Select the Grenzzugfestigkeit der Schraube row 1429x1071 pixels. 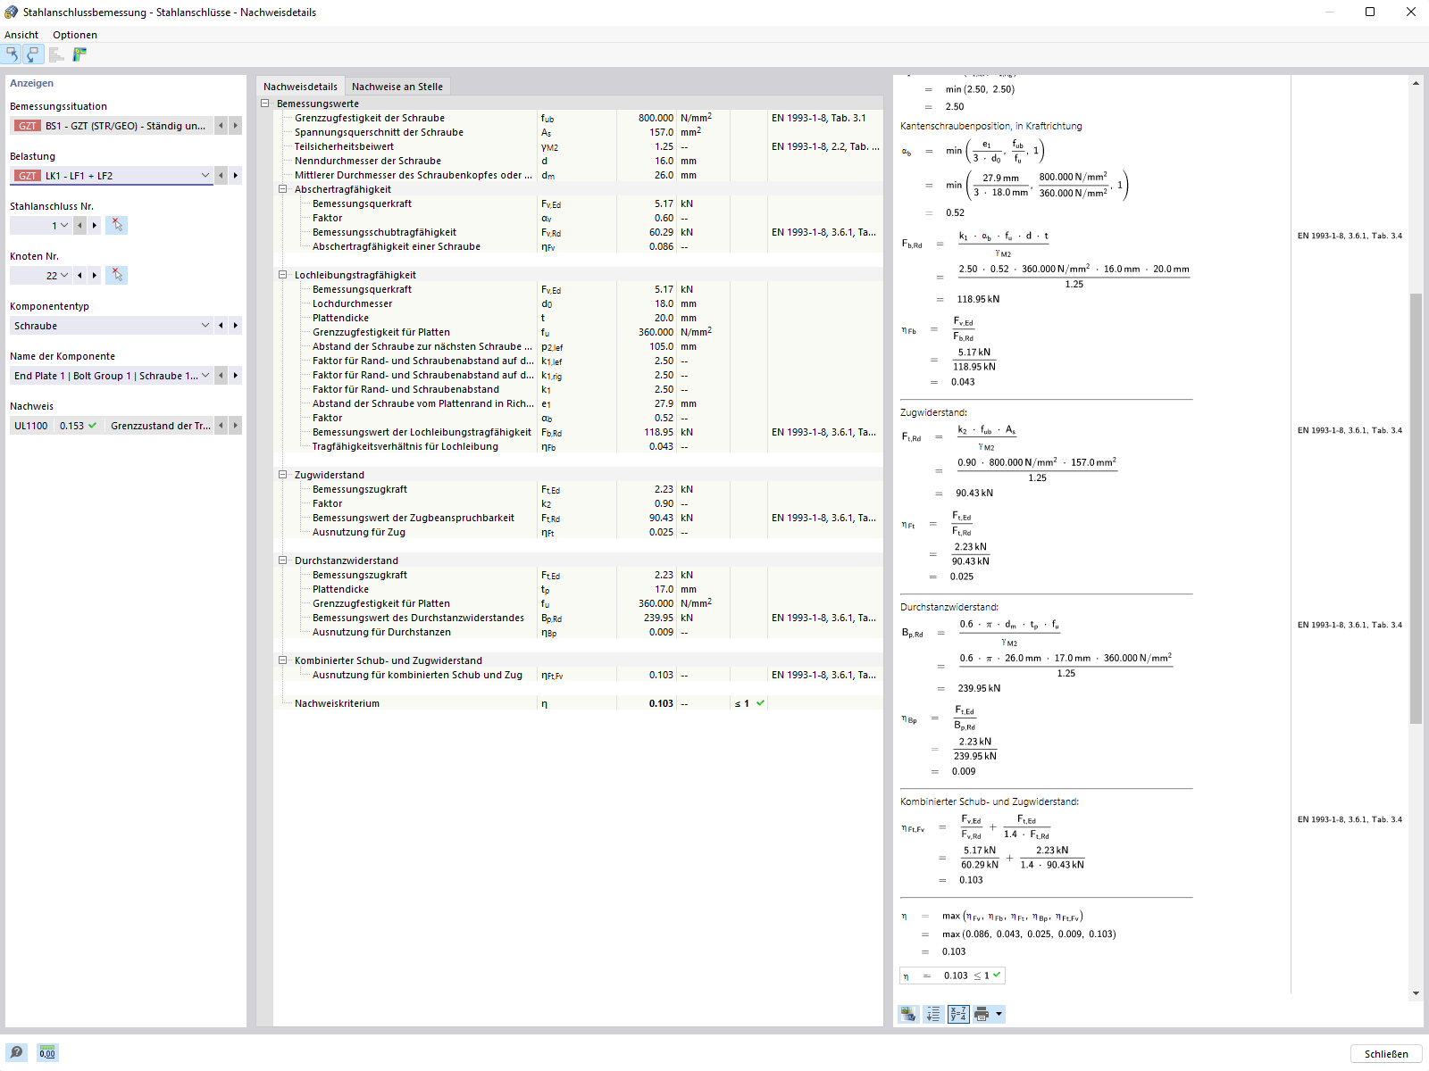pos(579,118)
